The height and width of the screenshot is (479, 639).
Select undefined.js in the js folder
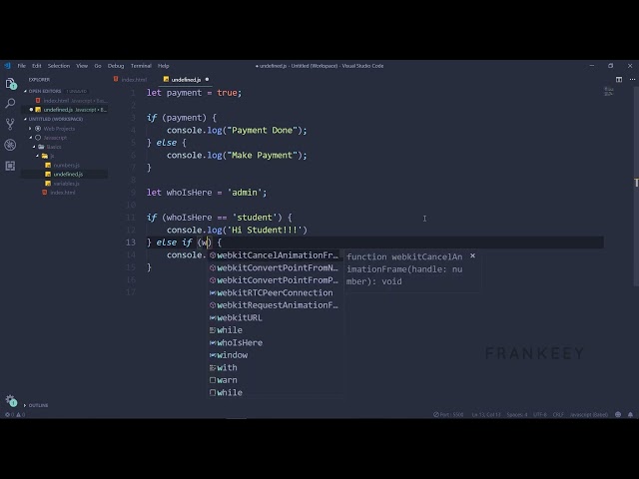(x=68, y=175)
